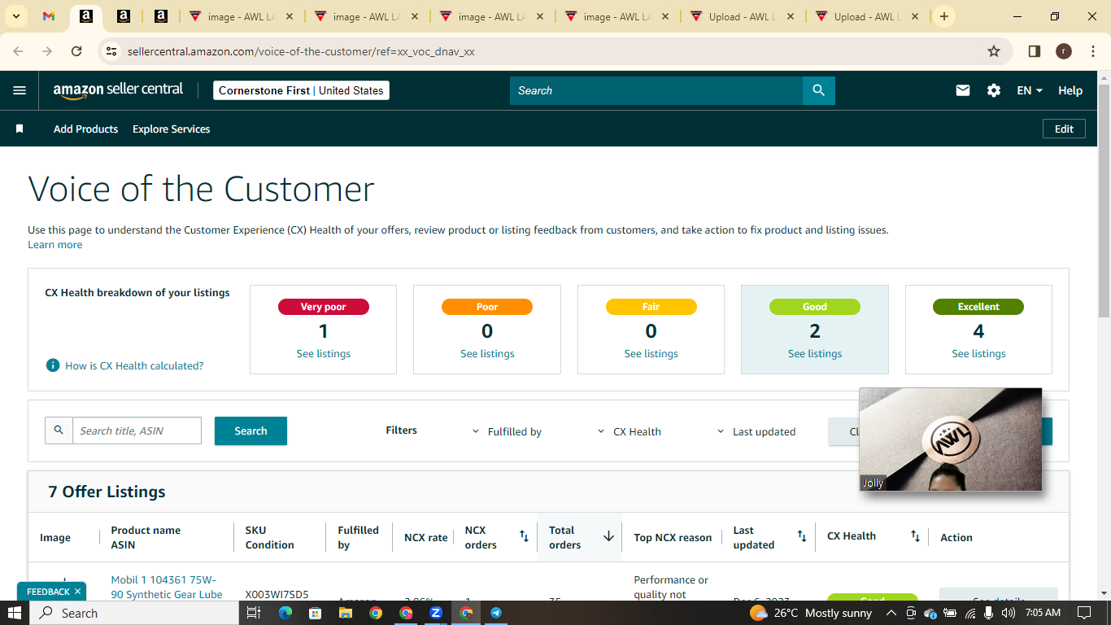Screen dimensions: 1111x625
Task: Open the Learn more link
Action: pyautogui.click(x=55, y=244)
